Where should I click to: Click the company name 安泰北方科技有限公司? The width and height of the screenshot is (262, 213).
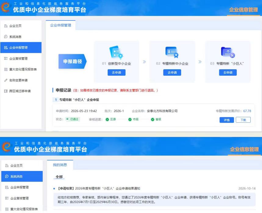point(162,111)
